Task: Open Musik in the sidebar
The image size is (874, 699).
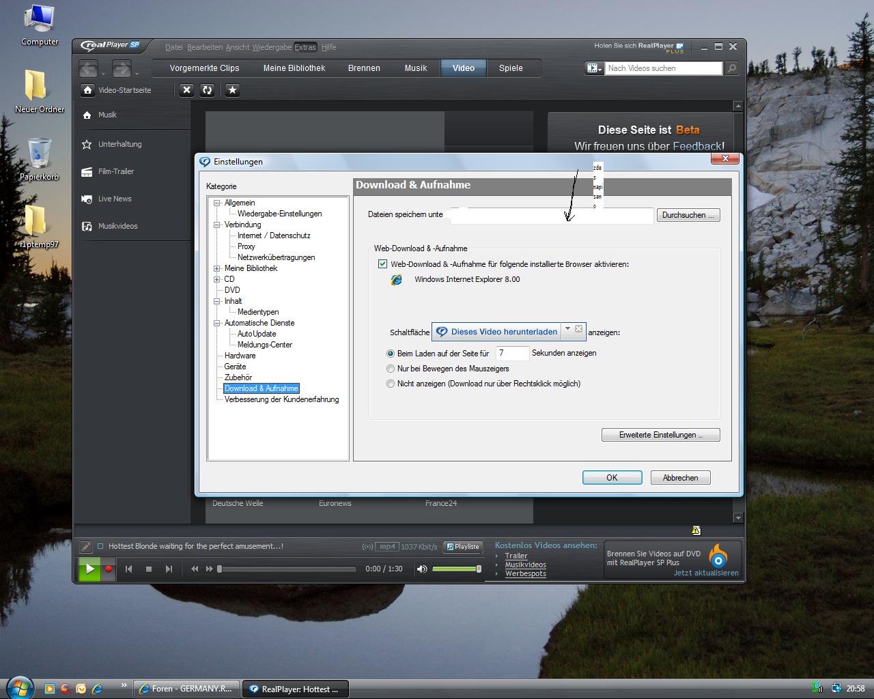Action: tap(107, 115)
